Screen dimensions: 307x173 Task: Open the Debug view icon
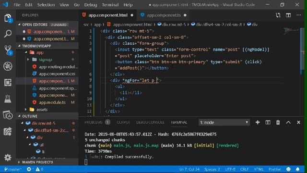8,66
